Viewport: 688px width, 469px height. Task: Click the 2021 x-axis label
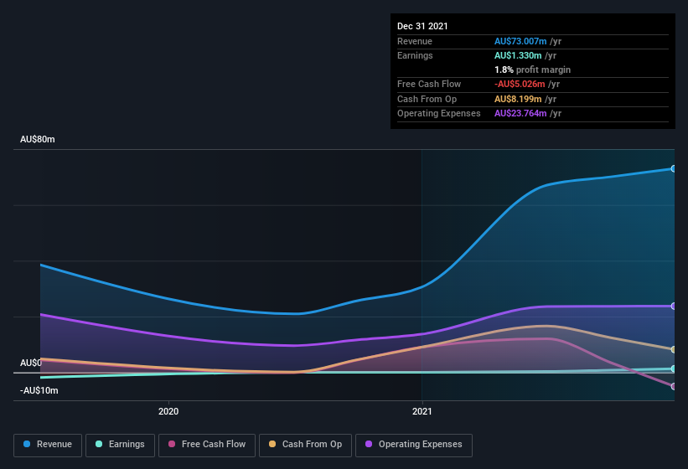(x=422, y=411)
